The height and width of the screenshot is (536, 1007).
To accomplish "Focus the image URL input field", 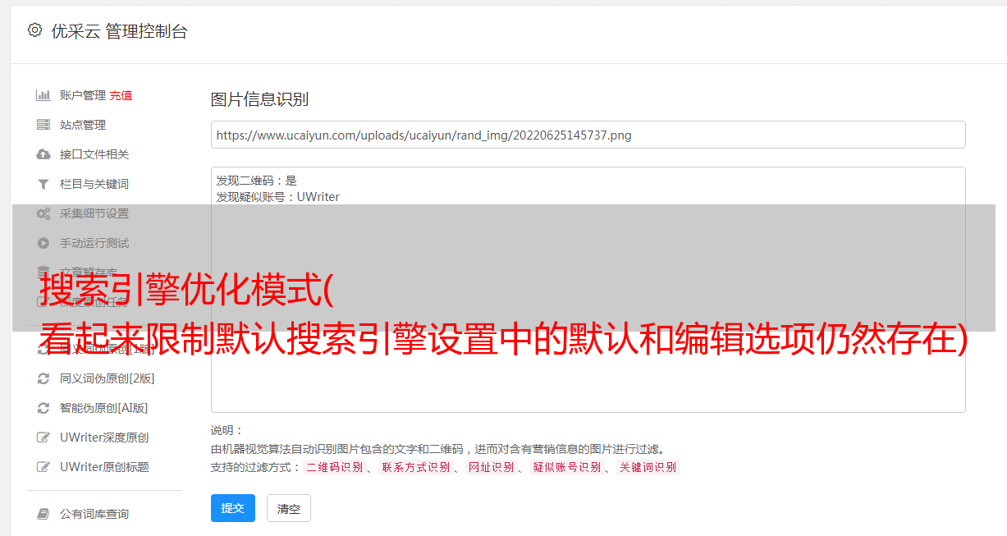I will pos(588,135).
